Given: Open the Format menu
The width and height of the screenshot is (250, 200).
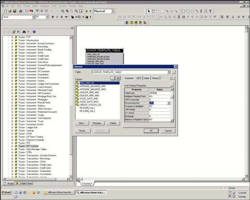Looking at the screenshot, I should (27, 6).
